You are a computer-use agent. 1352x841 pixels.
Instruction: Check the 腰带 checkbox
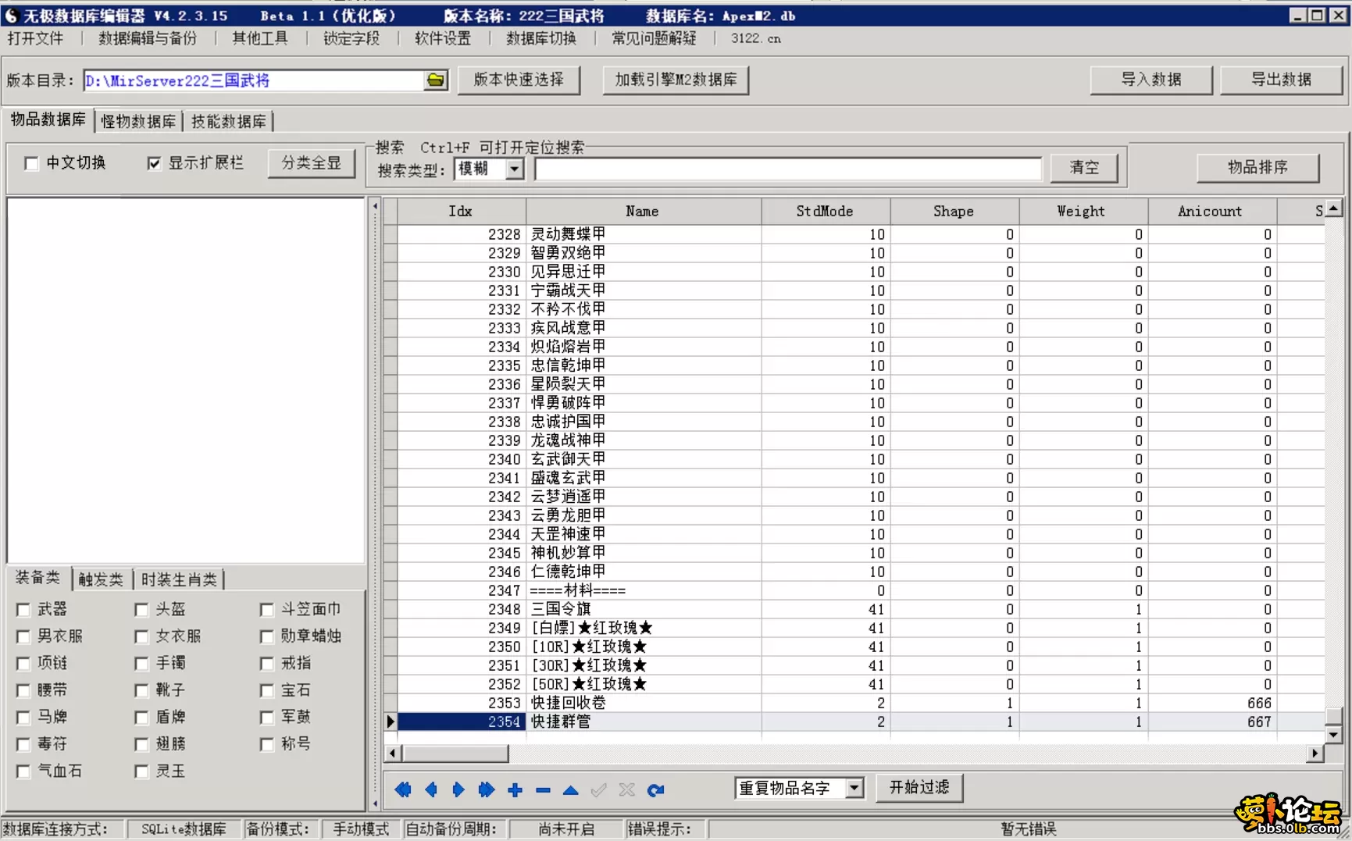click(x=23, y=691)
